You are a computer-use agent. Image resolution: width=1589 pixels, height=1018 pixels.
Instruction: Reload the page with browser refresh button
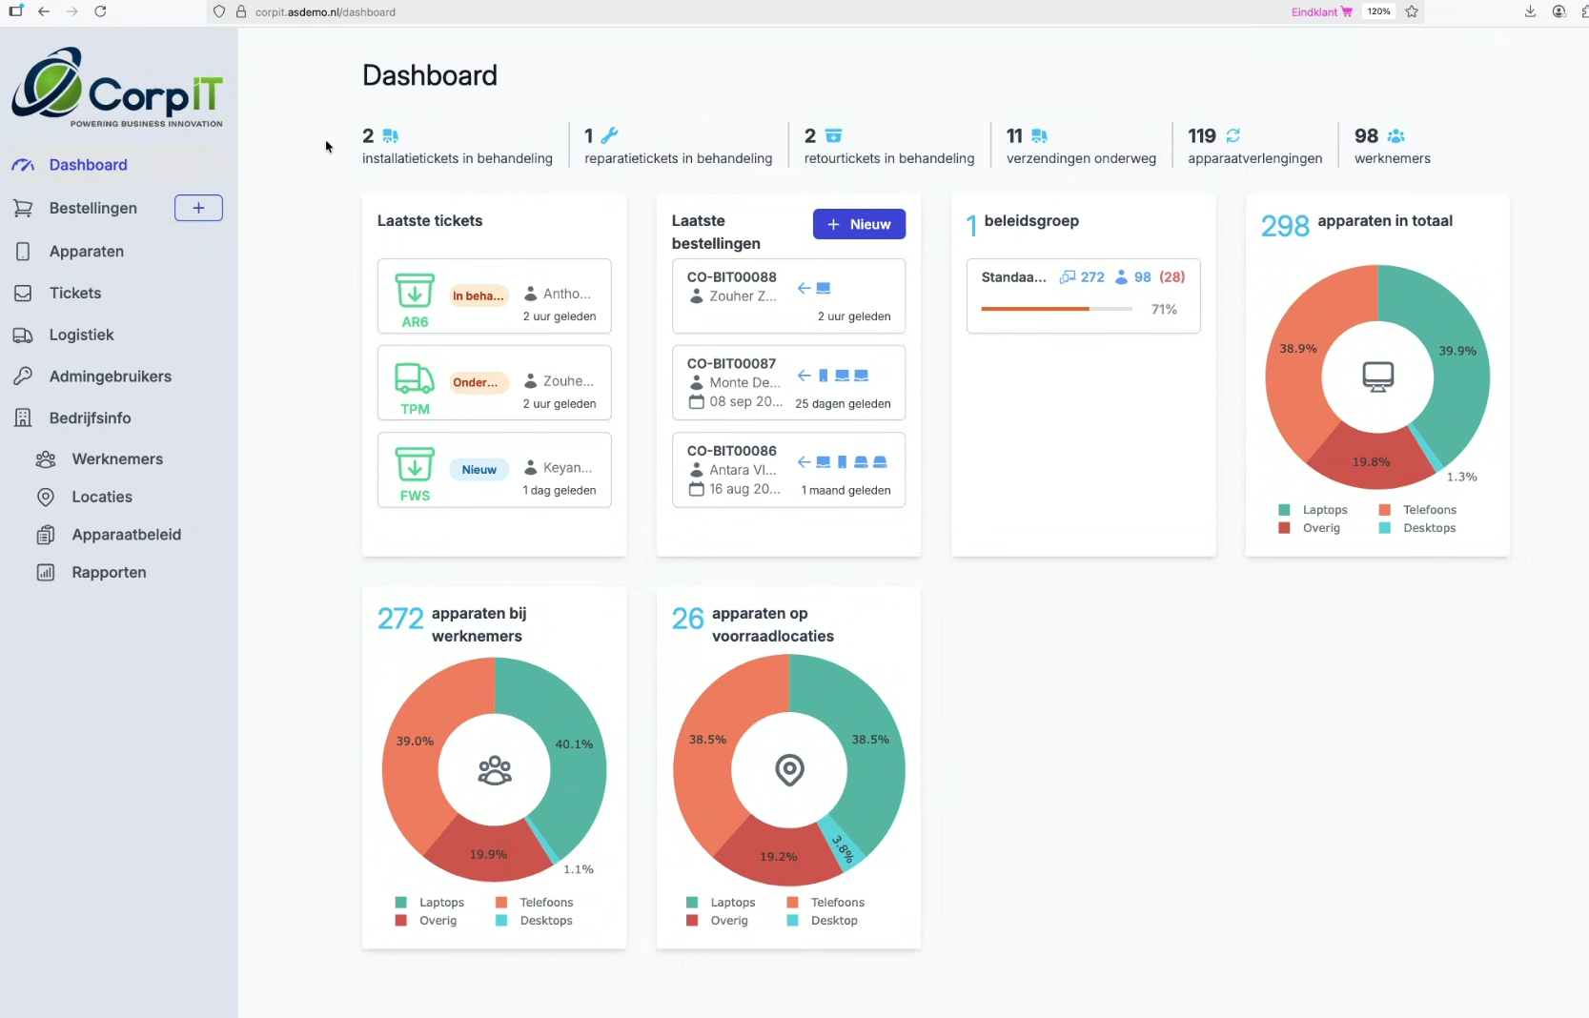pyautogui.click(x=100, y=11)
